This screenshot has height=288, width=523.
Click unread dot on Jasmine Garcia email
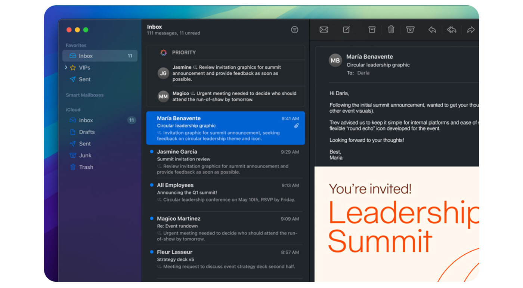[x=151, y=151]
